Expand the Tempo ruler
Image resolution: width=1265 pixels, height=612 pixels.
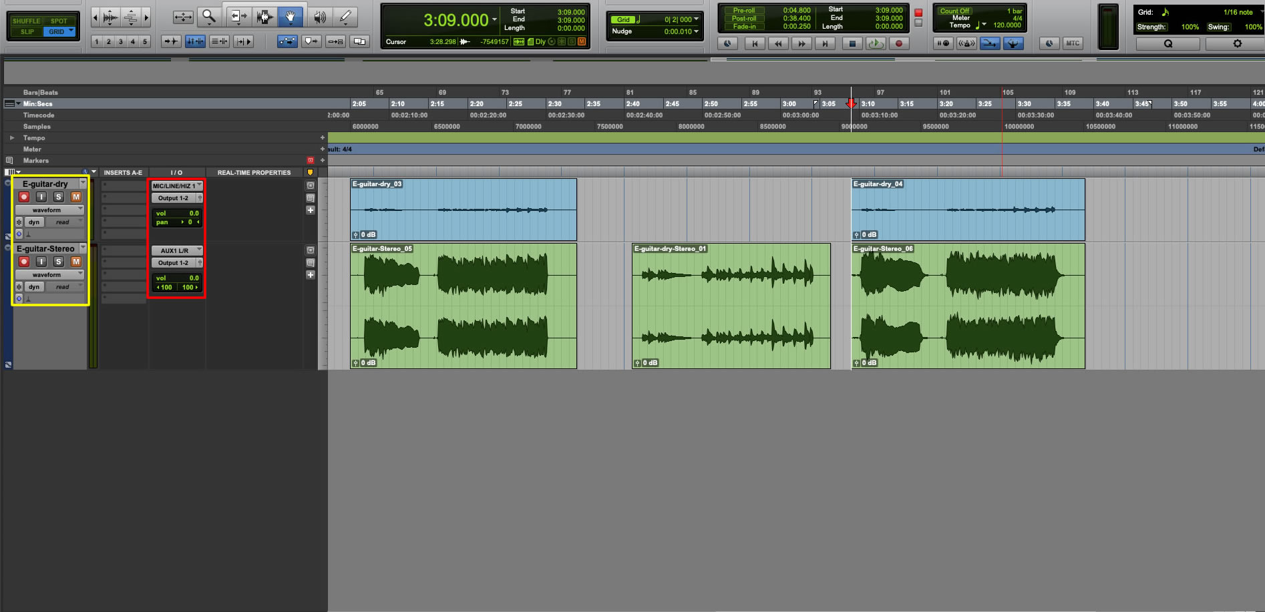11,138
